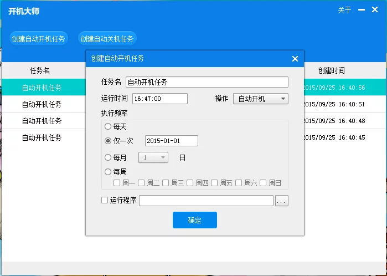Click the 创建自动开机任务 button
This screenshot has width=387, height=276.
click(39, 39)
